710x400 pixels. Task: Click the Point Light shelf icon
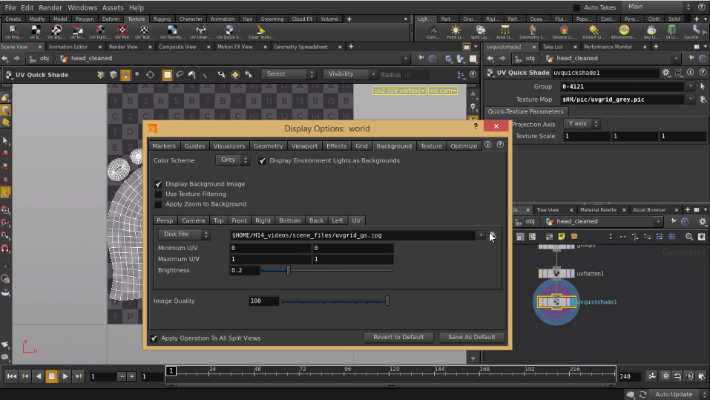(x=455, y=32)
